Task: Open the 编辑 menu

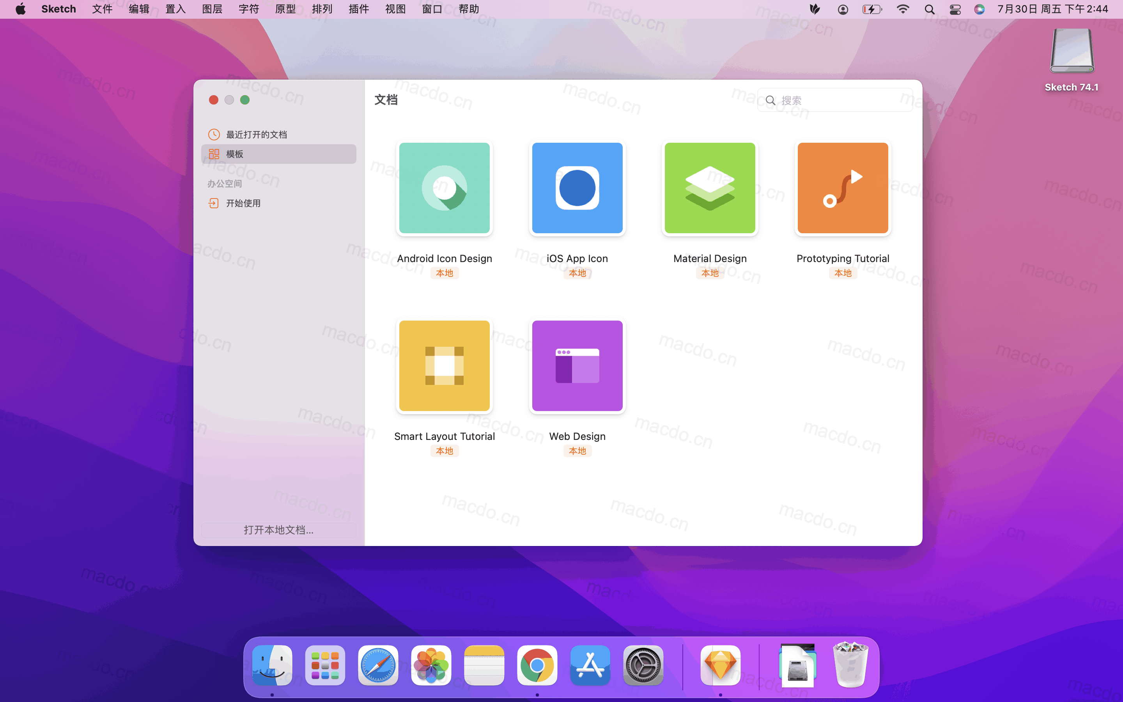Action: tap(139, 9)
